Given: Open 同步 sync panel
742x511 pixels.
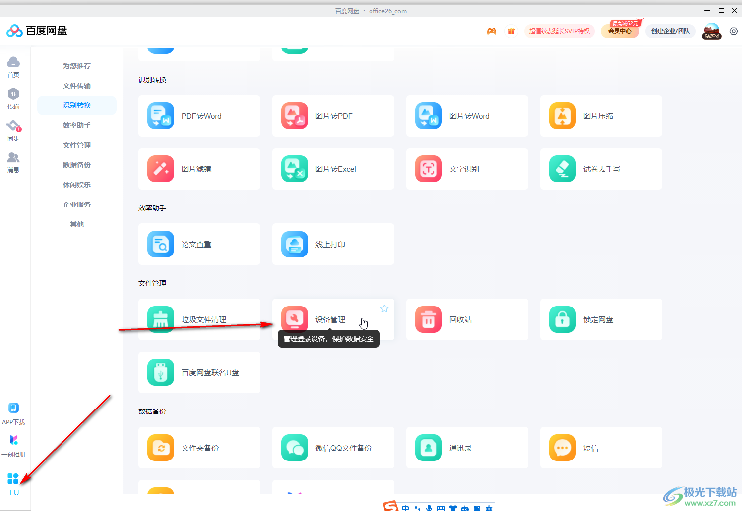Looking at the screenshot, I should 13,131.
